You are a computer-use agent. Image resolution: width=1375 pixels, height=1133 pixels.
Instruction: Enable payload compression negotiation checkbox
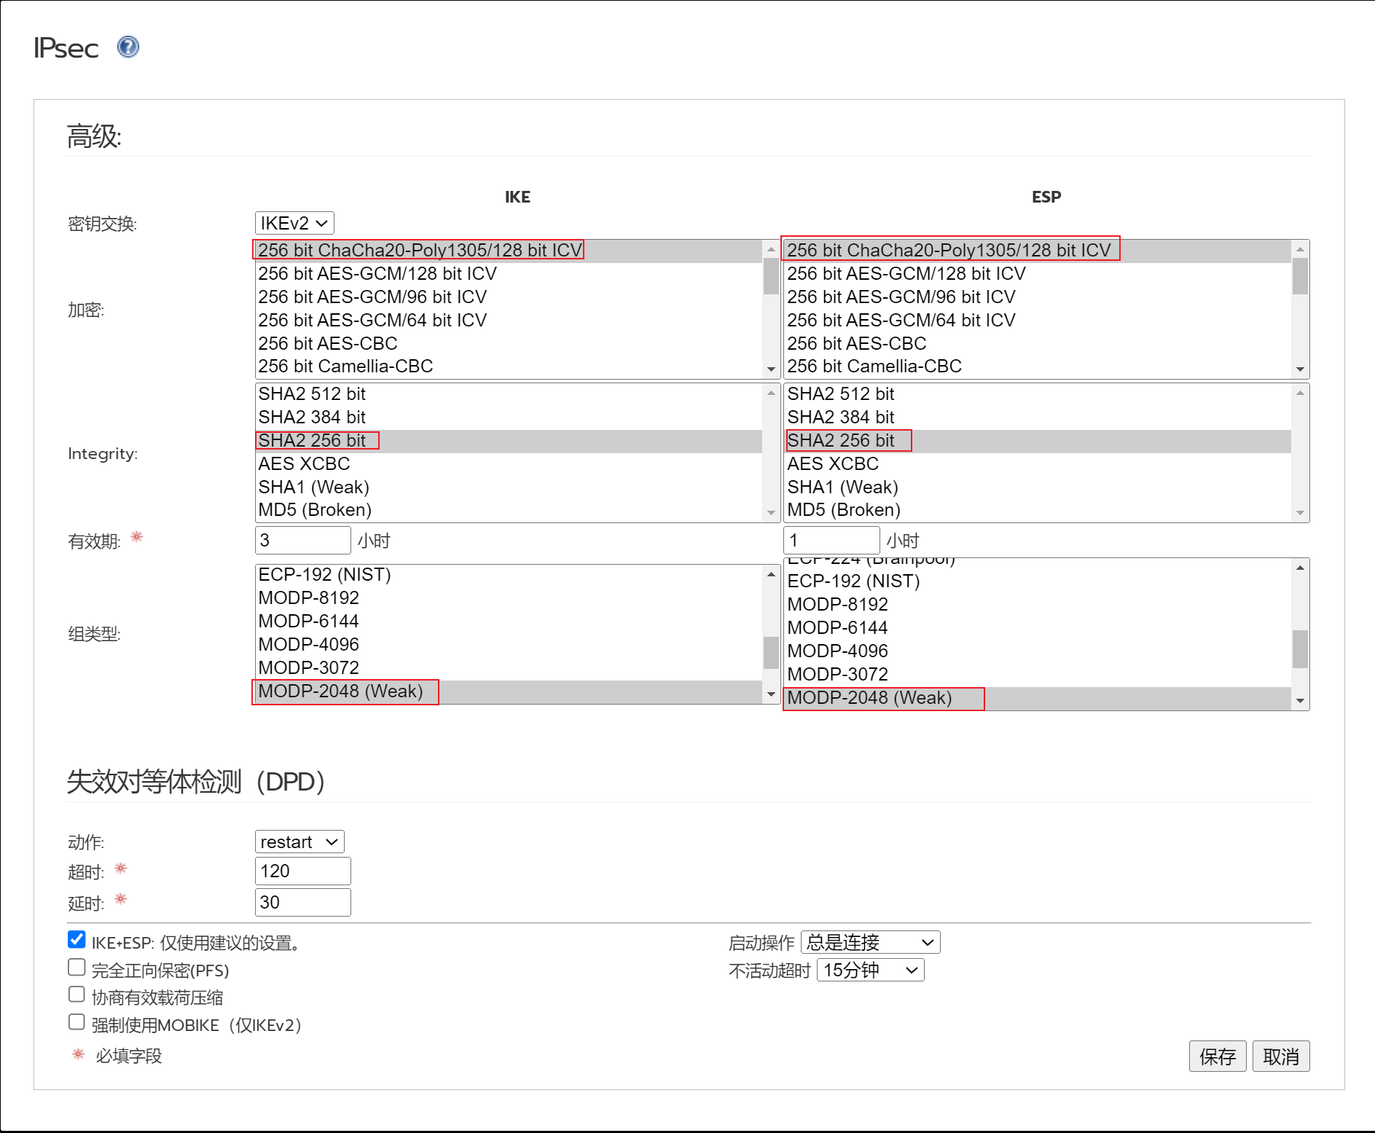[77, 995]
